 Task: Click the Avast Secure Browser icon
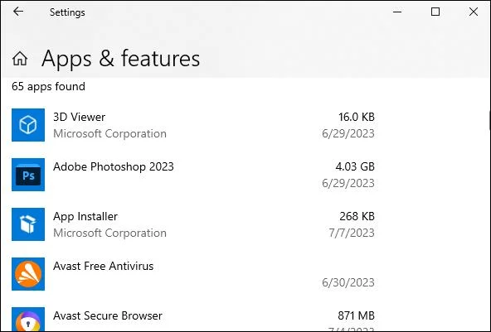click(28, 320)
